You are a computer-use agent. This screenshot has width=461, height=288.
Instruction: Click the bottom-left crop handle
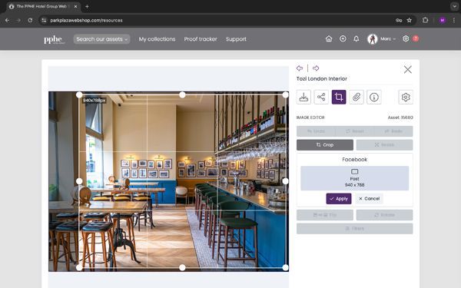[79, 267]
